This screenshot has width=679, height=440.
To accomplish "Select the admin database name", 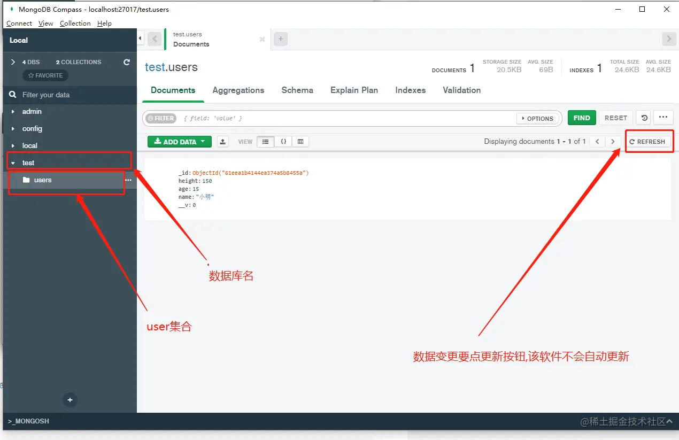I will pos(32,112).
